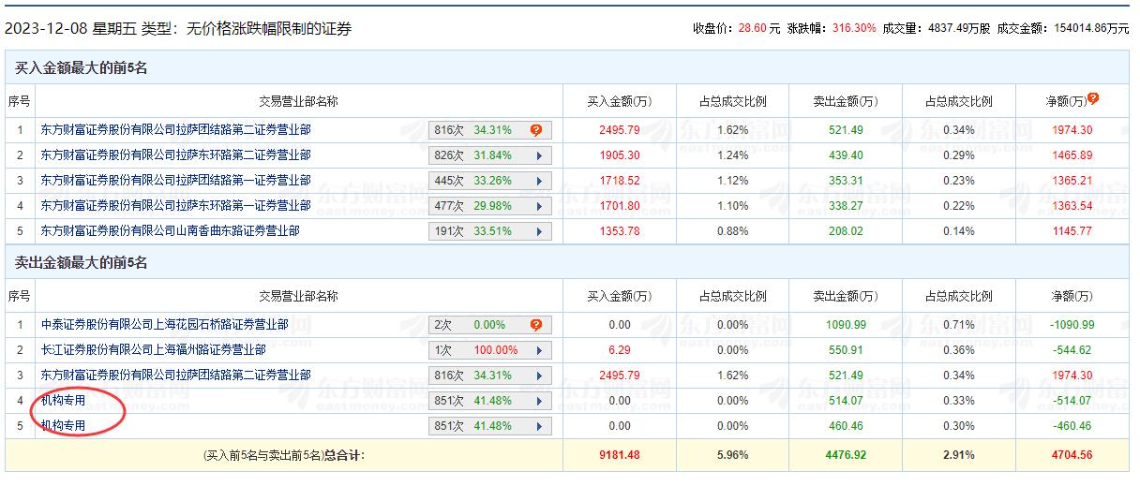Click the orange help icon beside 净额(万)

(1092, 98)
